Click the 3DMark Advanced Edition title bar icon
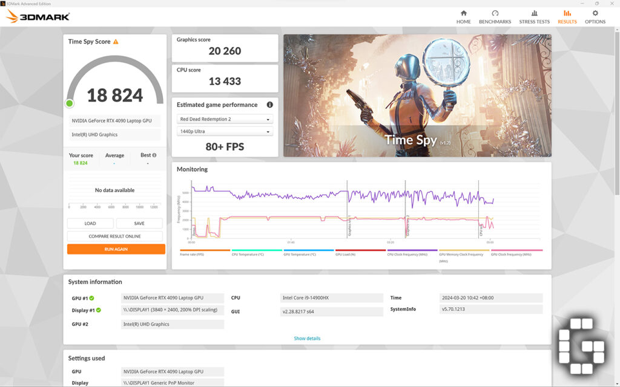 click(3, 4)
